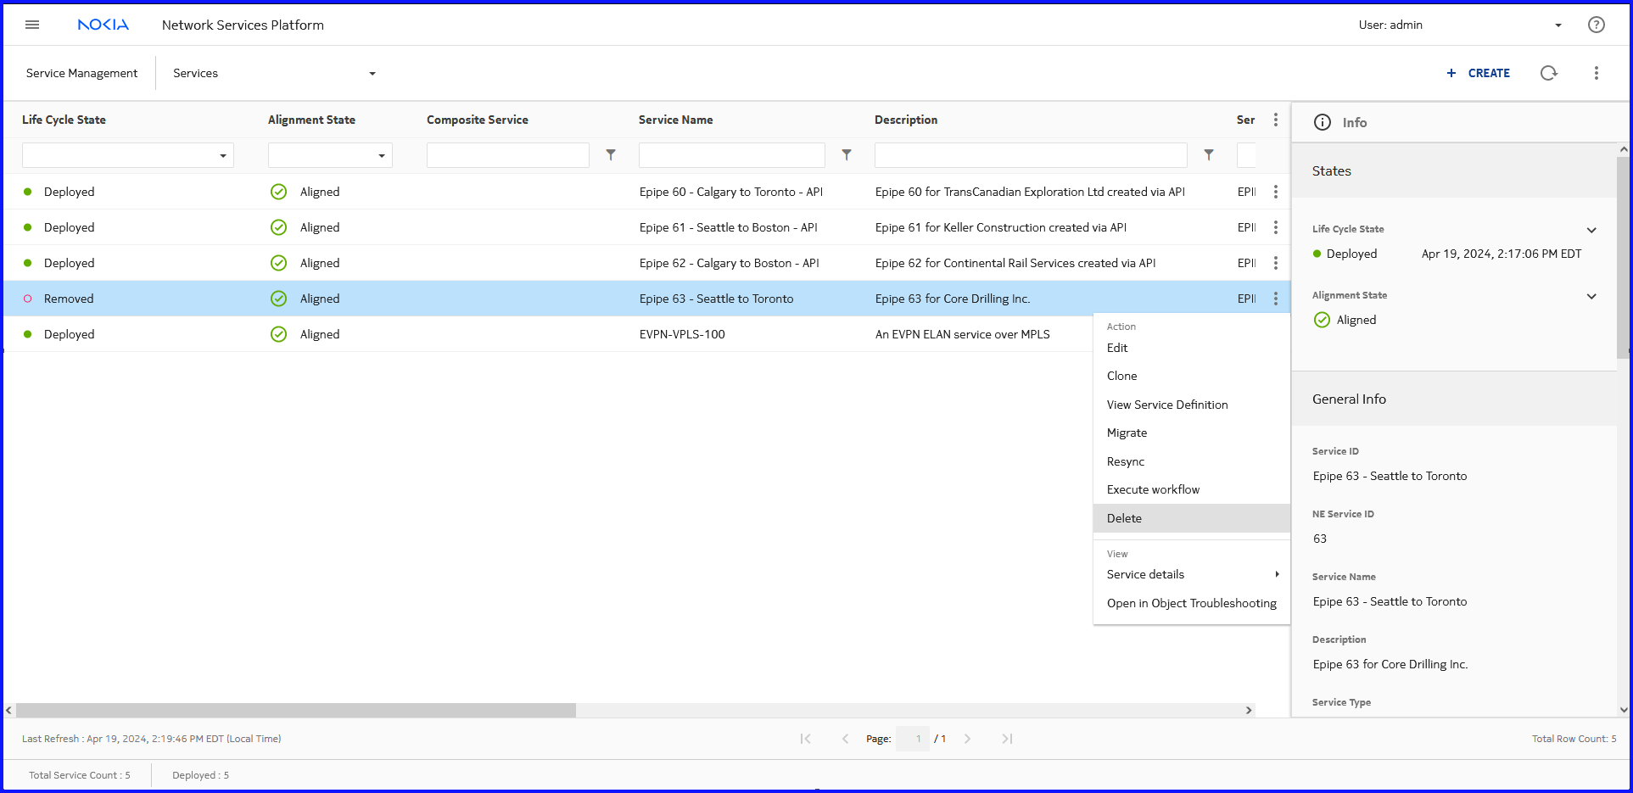This screenshot has width=1633, height=793.
Task: Open the User admin dropdown
Action: pos(1558,25)
